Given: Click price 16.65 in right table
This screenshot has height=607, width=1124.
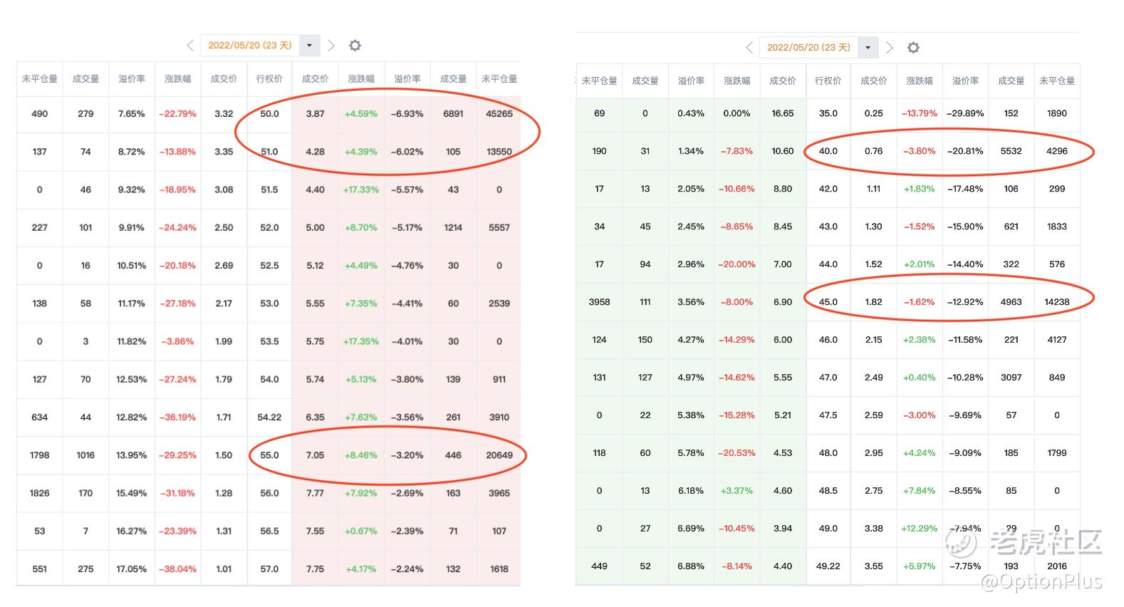Looking at the screenshot, I should point(782,113).
